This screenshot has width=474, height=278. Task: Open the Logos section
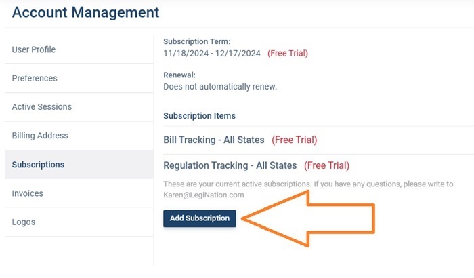(24, 222)
